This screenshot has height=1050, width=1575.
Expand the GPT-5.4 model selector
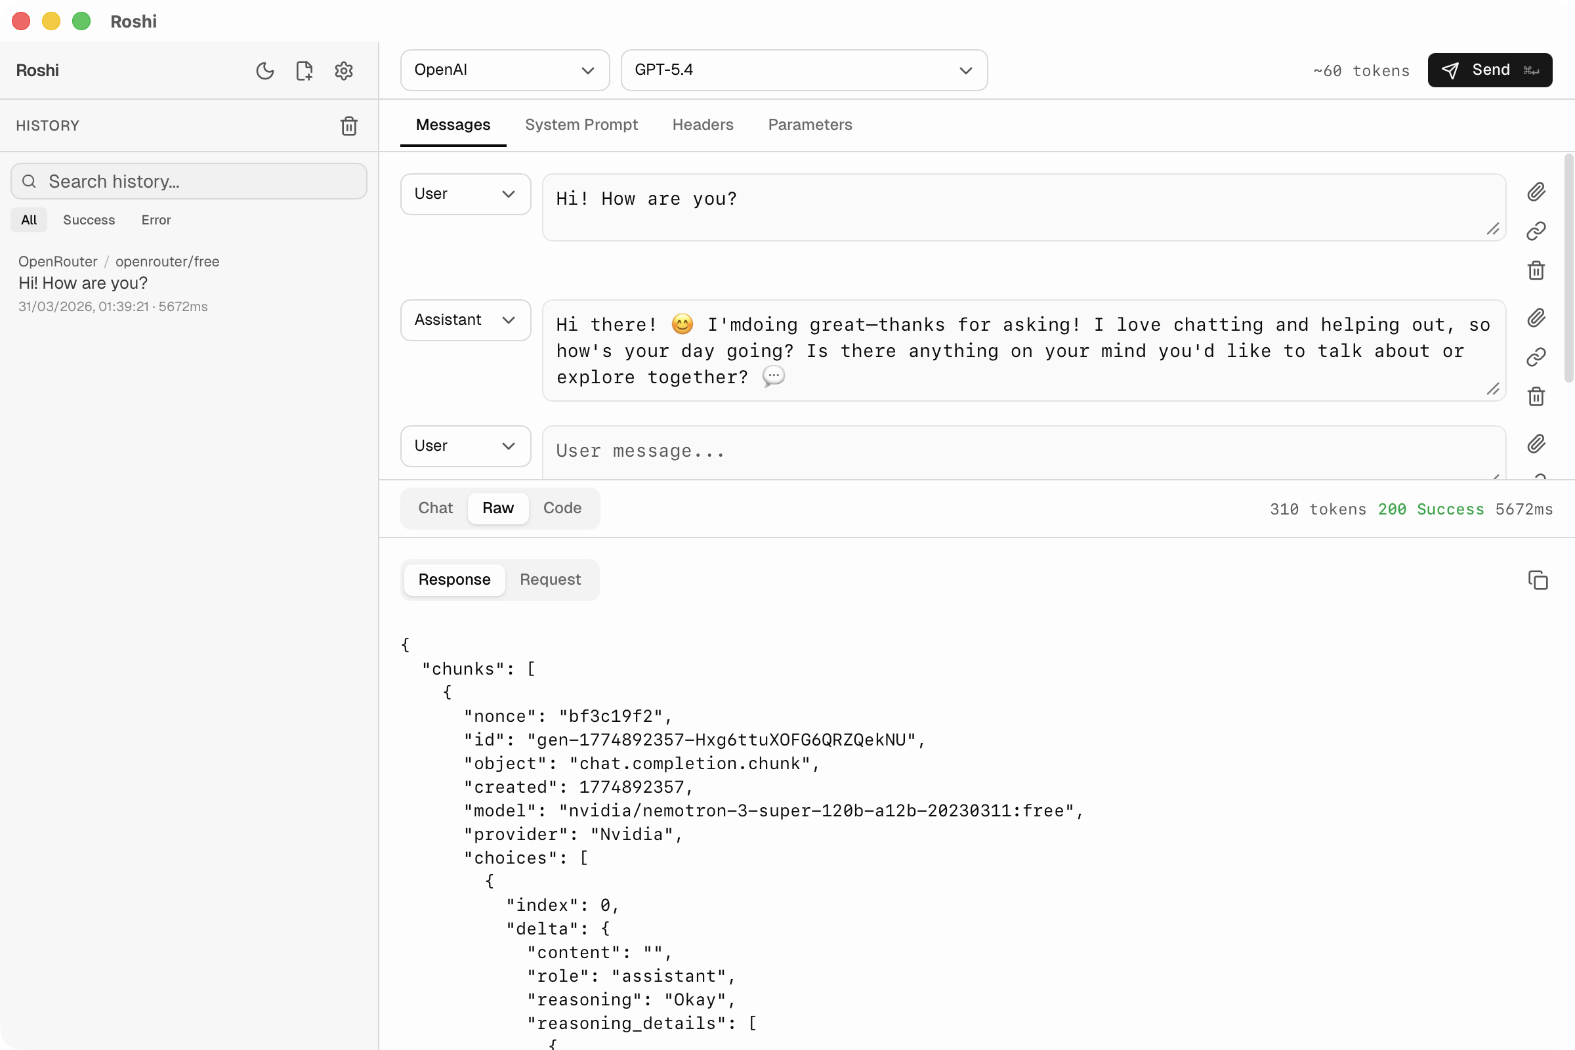803,70
